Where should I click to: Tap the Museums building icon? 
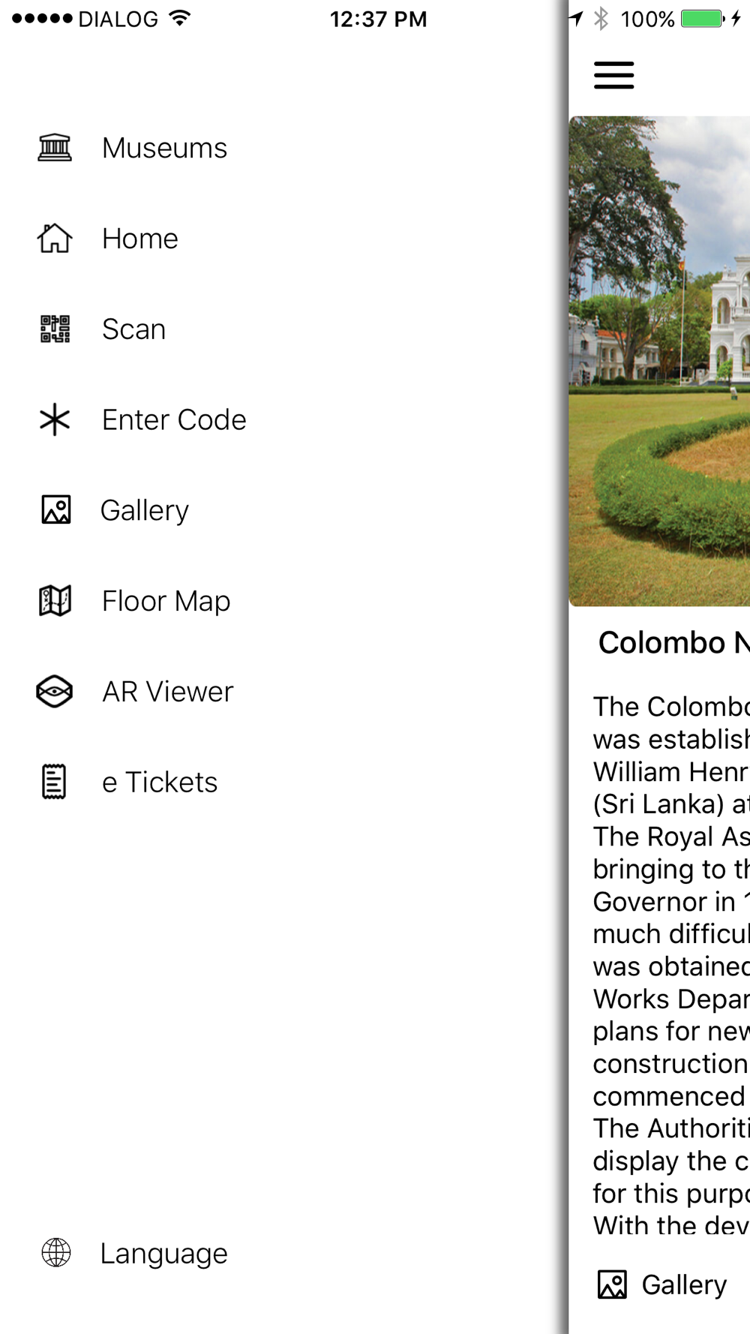coord(55,148)
